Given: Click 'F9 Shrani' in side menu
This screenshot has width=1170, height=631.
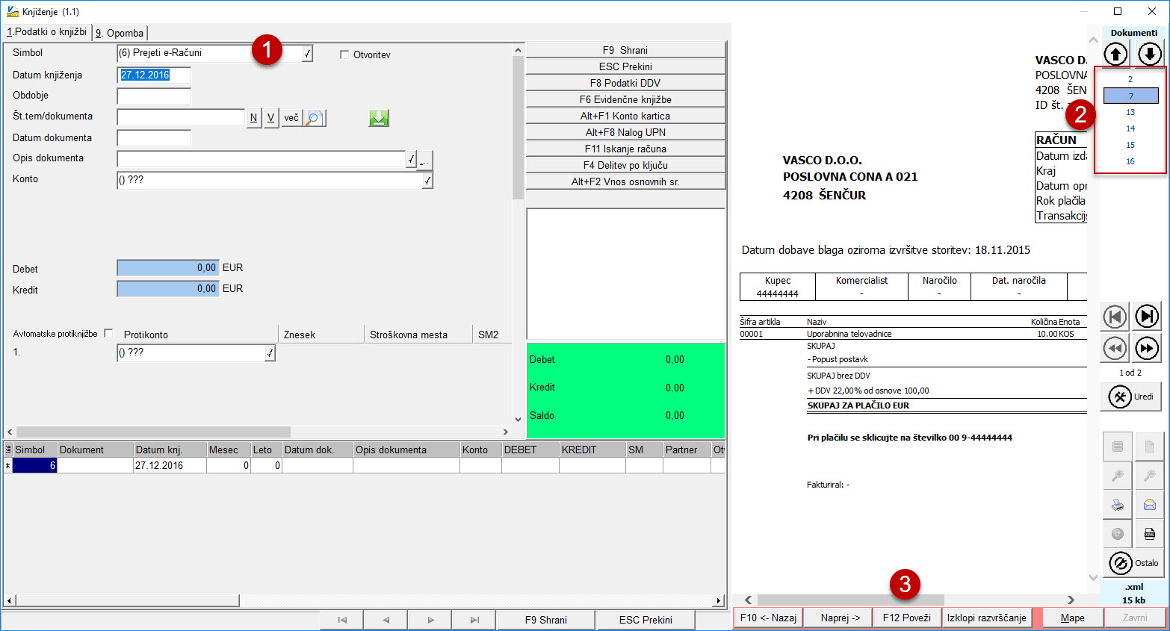Looking at the screenshot, I should point(625,50).
